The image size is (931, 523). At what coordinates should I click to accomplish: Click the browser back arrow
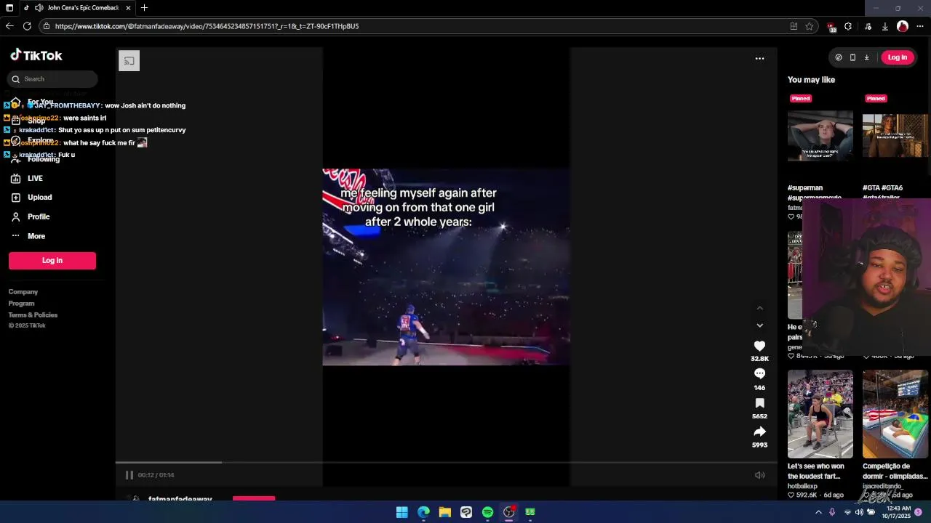9,26
